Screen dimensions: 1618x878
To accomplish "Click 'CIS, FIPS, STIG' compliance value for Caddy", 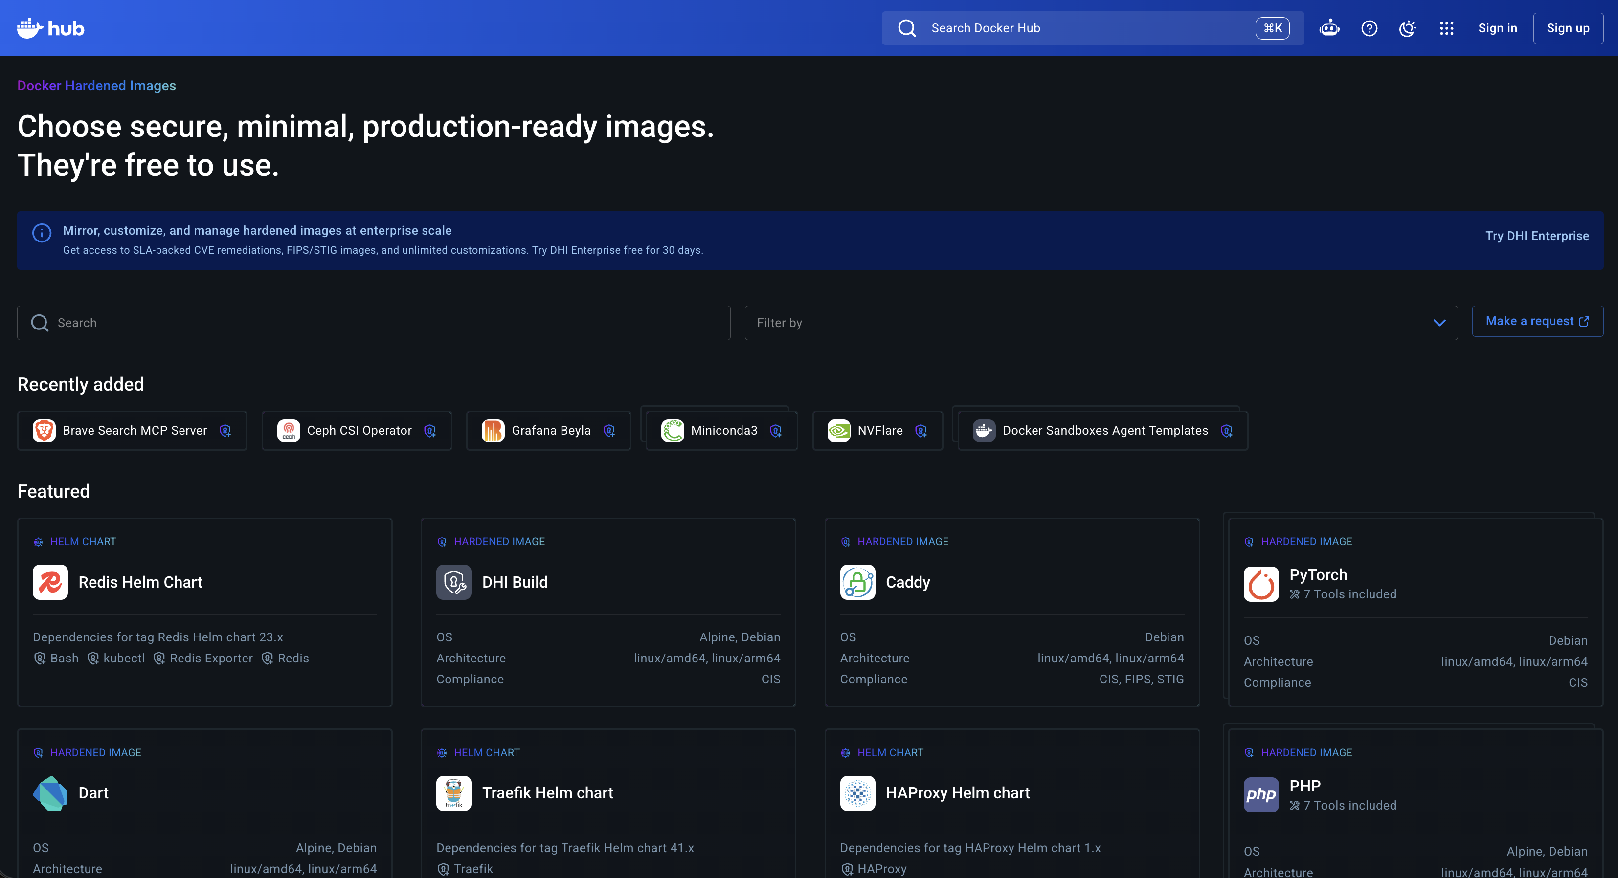I will (1141, 679).
